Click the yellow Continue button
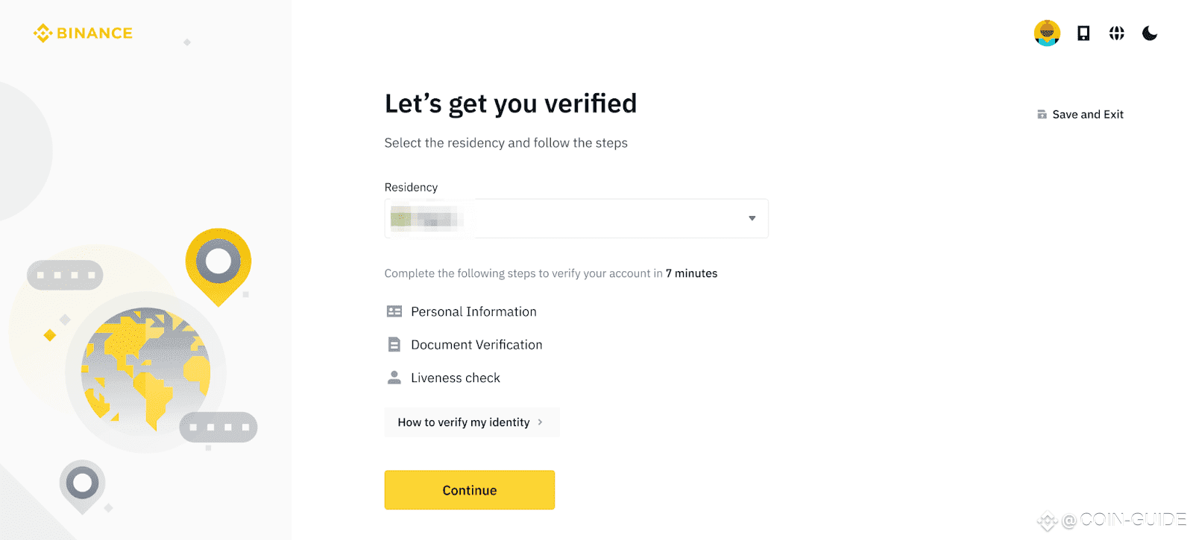Viewport: 1193px width, 540px height. [x=470, y=490]
